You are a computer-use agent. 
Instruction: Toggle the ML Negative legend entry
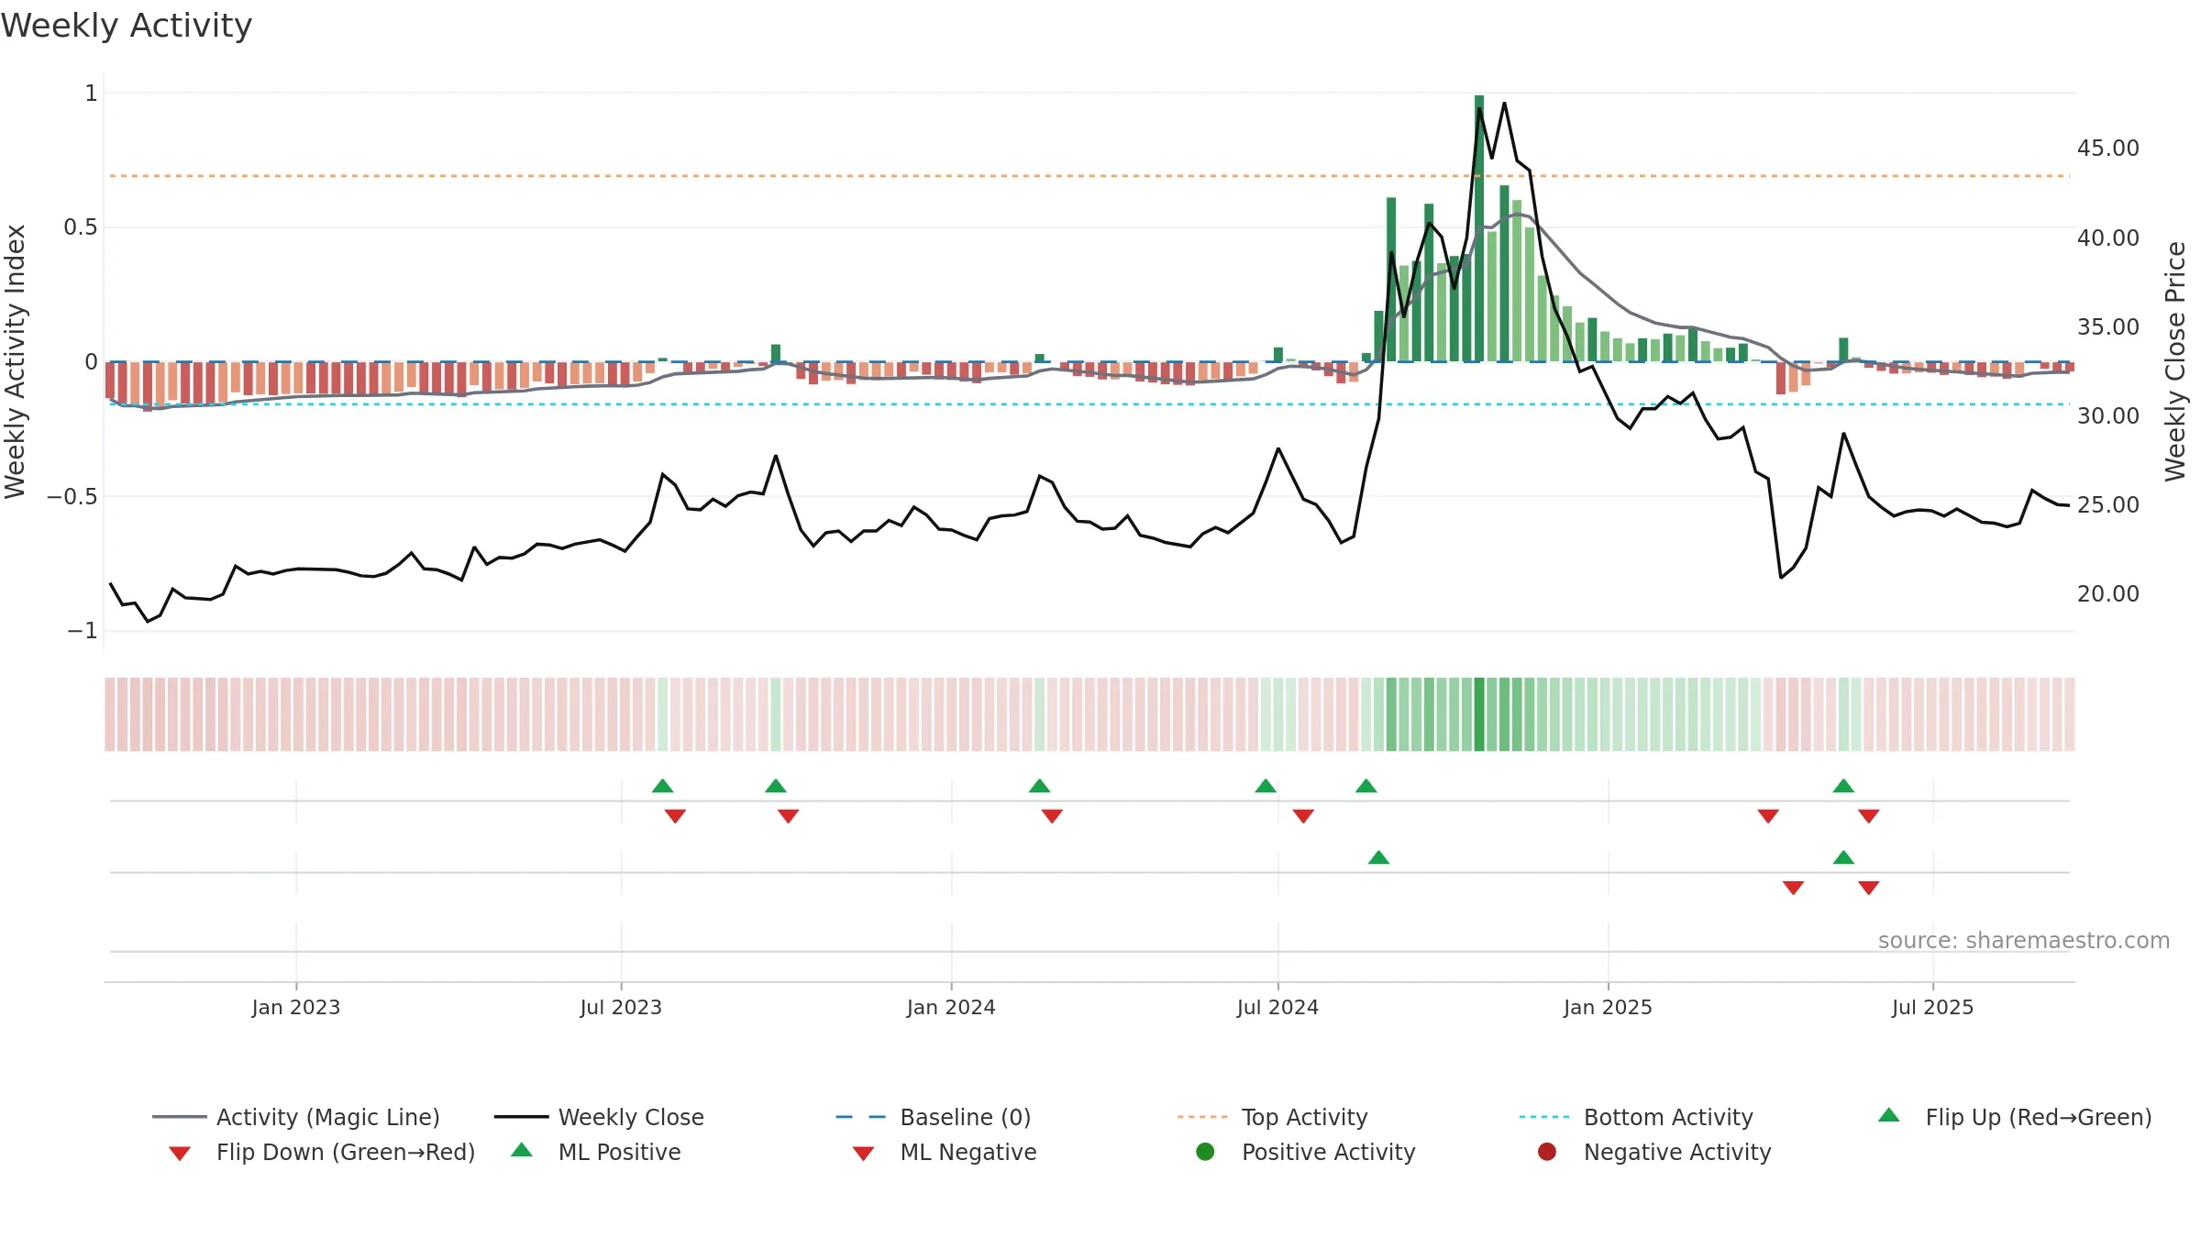(x=945, y=1152)
